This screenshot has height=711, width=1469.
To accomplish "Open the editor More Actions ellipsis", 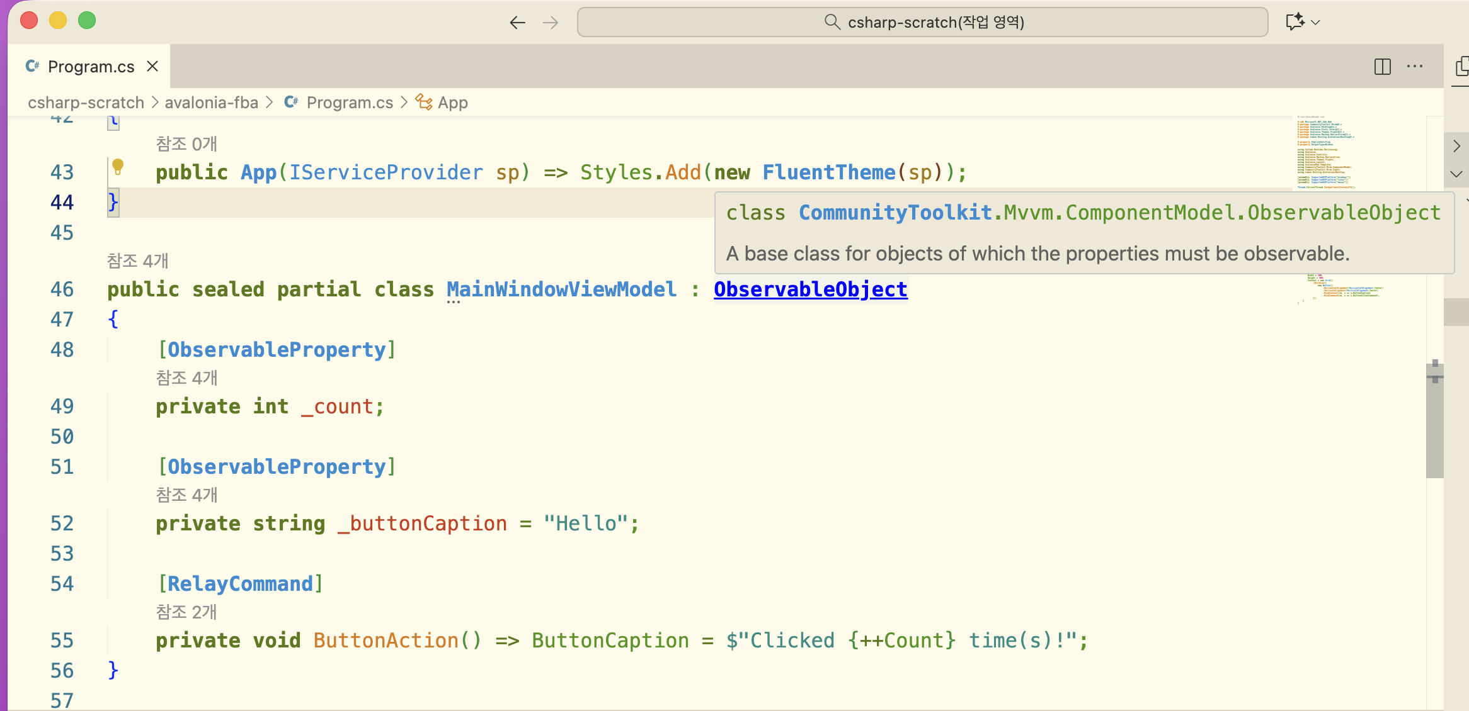I will point(1415,67).
